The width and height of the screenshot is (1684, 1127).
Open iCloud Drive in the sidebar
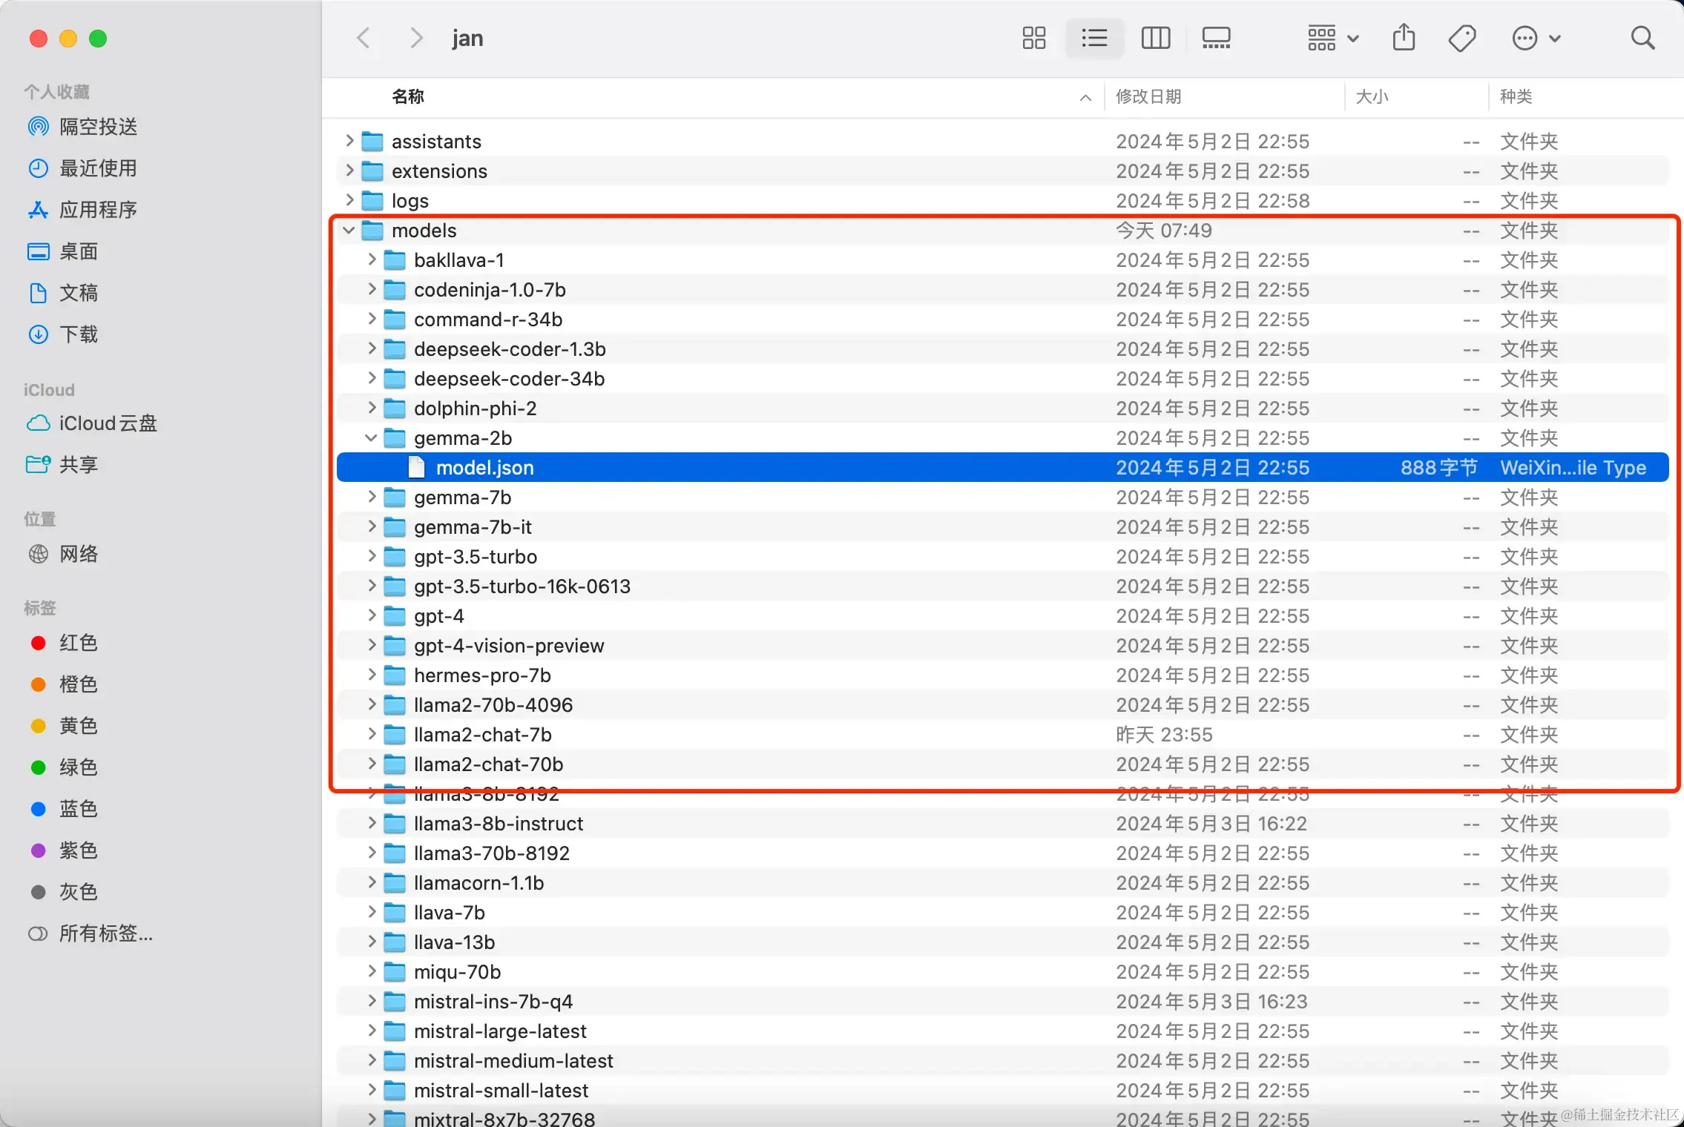point(108,423)
